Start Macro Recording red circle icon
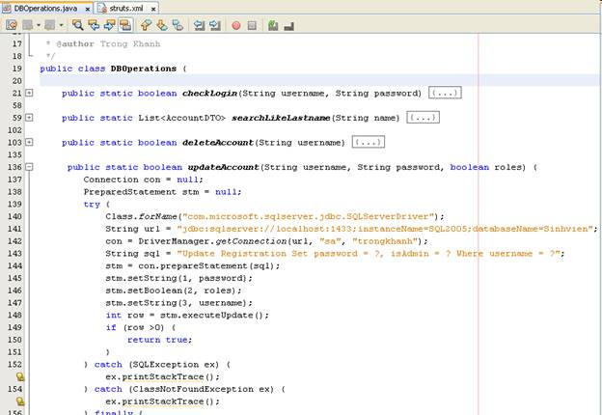The image size is (602, 415). (236, 26)
